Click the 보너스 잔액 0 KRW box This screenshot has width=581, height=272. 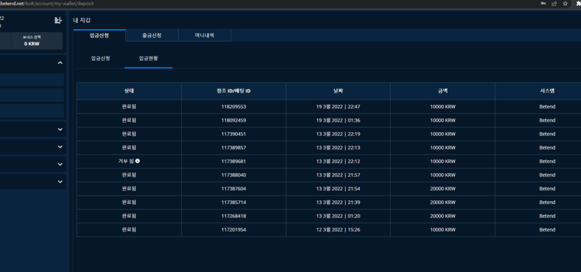tap(37, 40)
